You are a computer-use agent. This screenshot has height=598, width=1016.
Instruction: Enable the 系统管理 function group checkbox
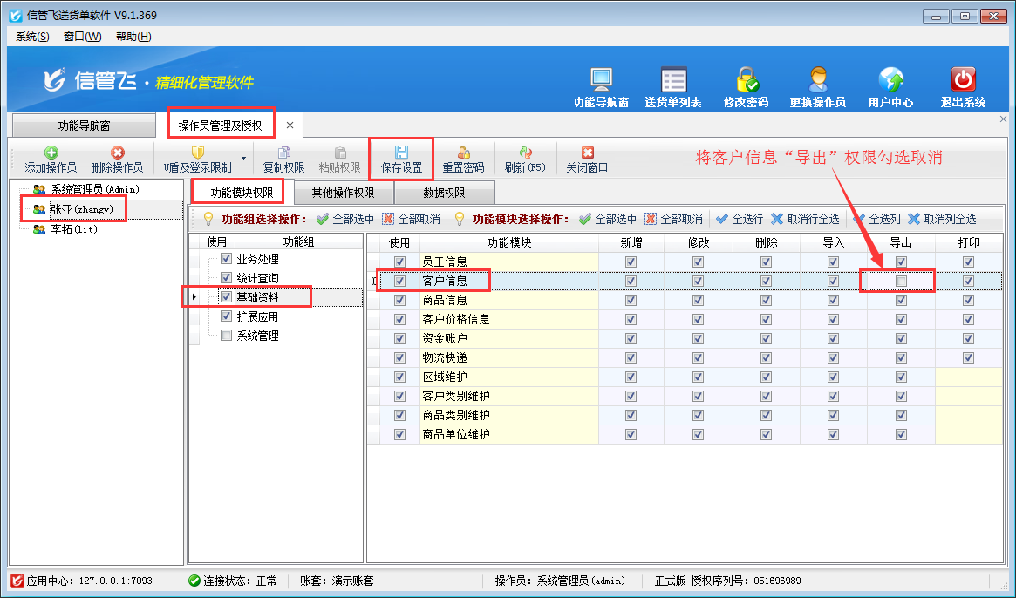[227, 336]
